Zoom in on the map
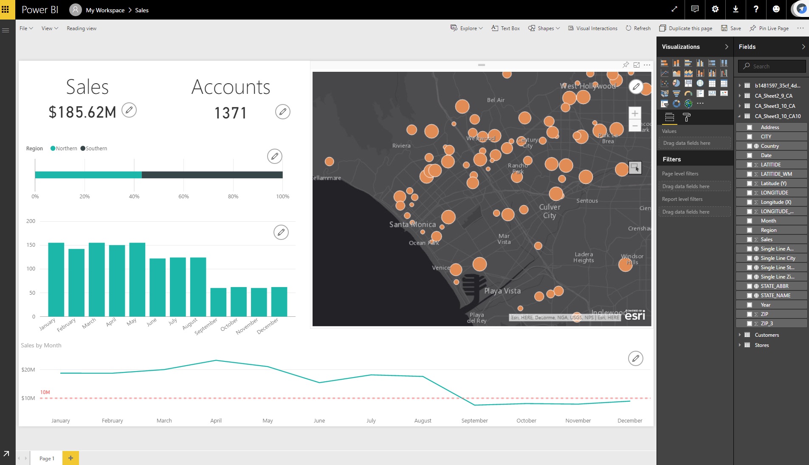Viewport: 809px width, 465px height. (635, 113)
